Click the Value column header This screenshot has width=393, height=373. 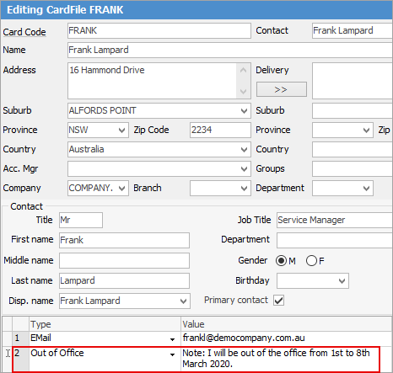point(287,324)
